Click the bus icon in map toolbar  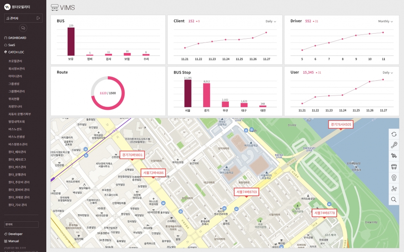[x=394, y=167]
